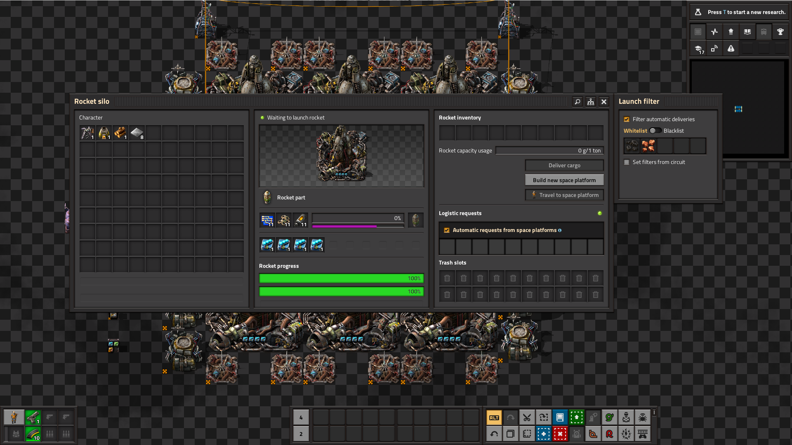Select artillery targeting remote shortcut
The image size is (792, 445).
[626, 417]
